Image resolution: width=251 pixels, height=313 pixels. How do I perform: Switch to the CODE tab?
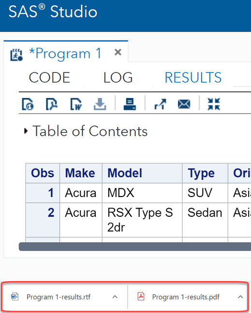coord(49,77)
